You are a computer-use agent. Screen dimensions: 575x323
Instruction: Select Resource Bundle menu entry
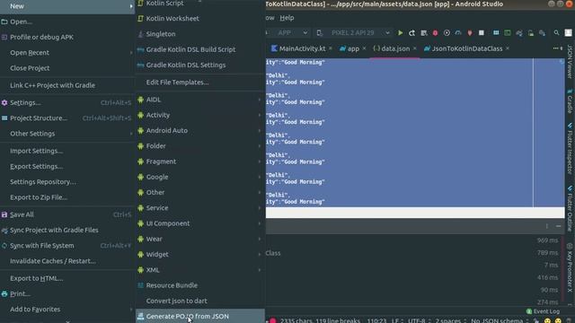point(199,285)
